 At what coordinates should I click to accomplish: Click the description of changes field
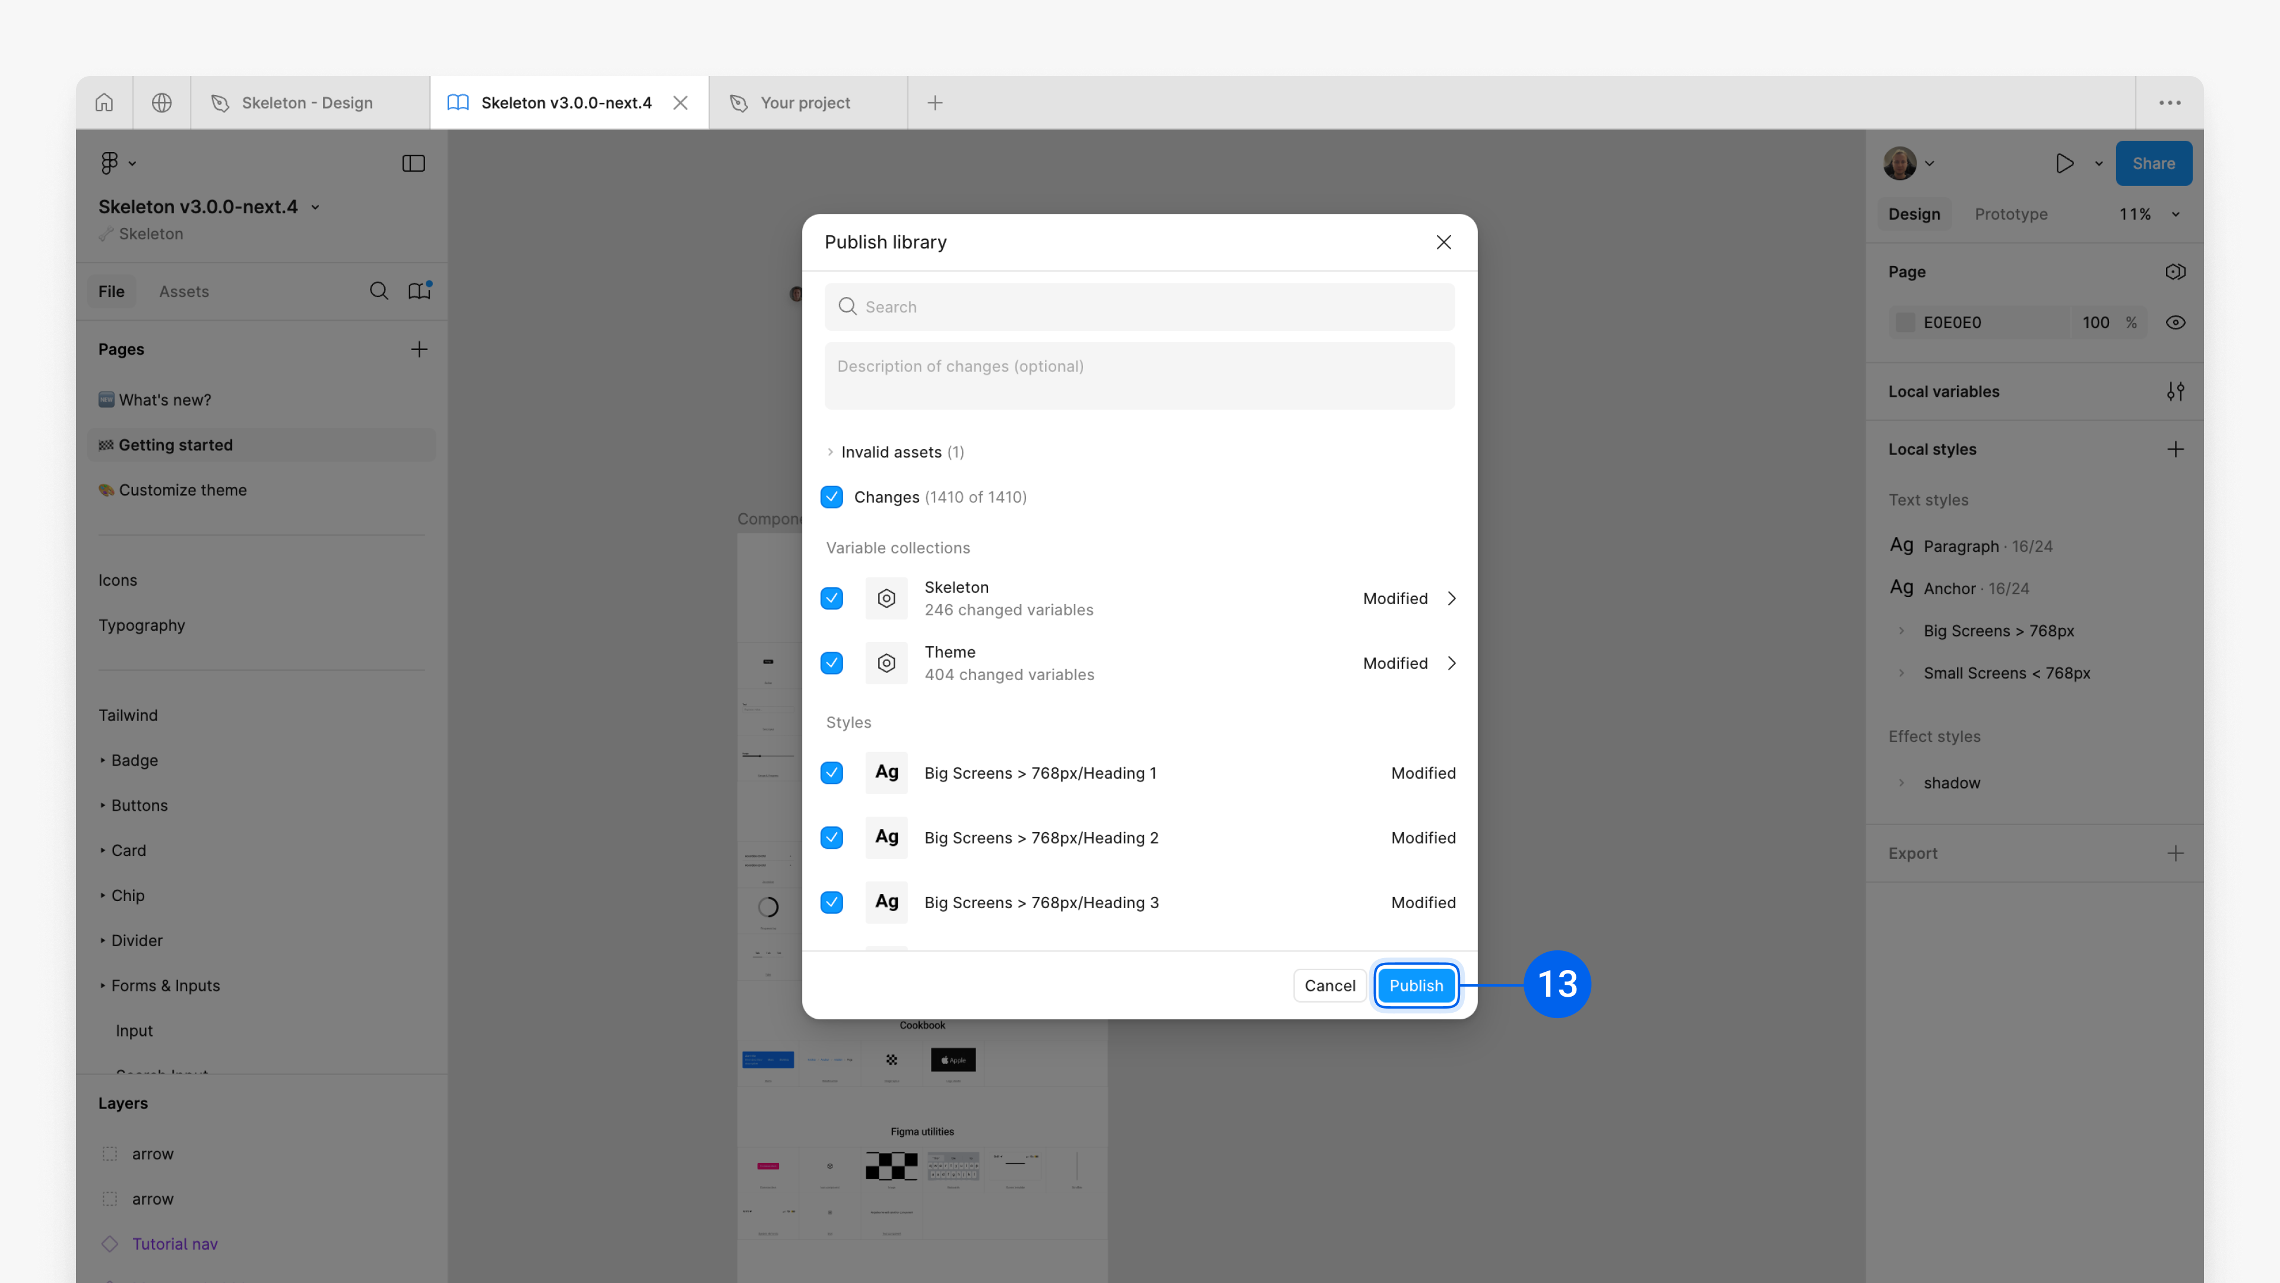point(1139,375)
